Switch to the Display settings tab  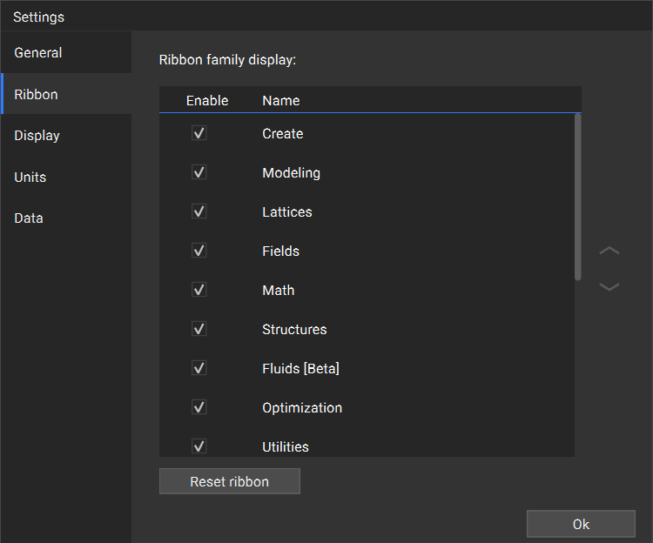point(37,136)
